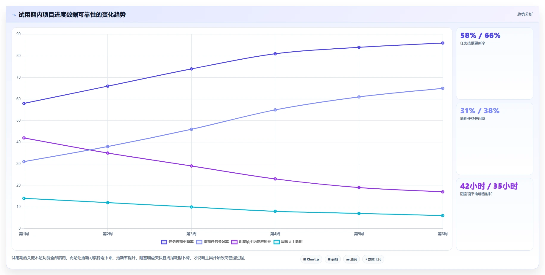Screen dimensions: 545x275
Task: Select 逾期任务关闭率 point at 第3周 (46)
Action: 191,129
